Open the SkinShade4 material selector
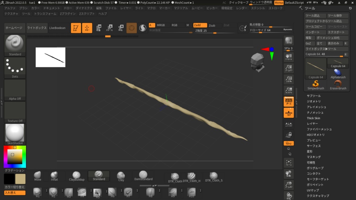 click(15, 134)
